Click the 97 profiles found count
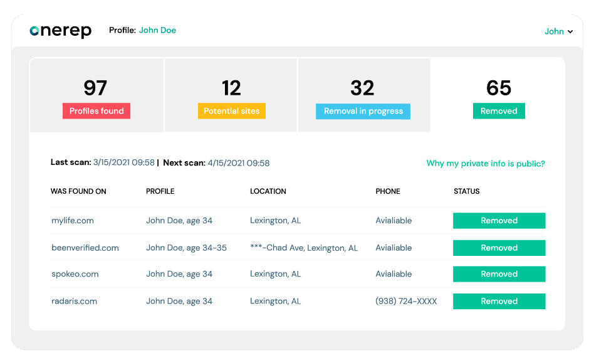 (x=95, y=88)
